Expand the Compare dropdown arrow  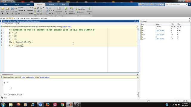pos(24,11)
